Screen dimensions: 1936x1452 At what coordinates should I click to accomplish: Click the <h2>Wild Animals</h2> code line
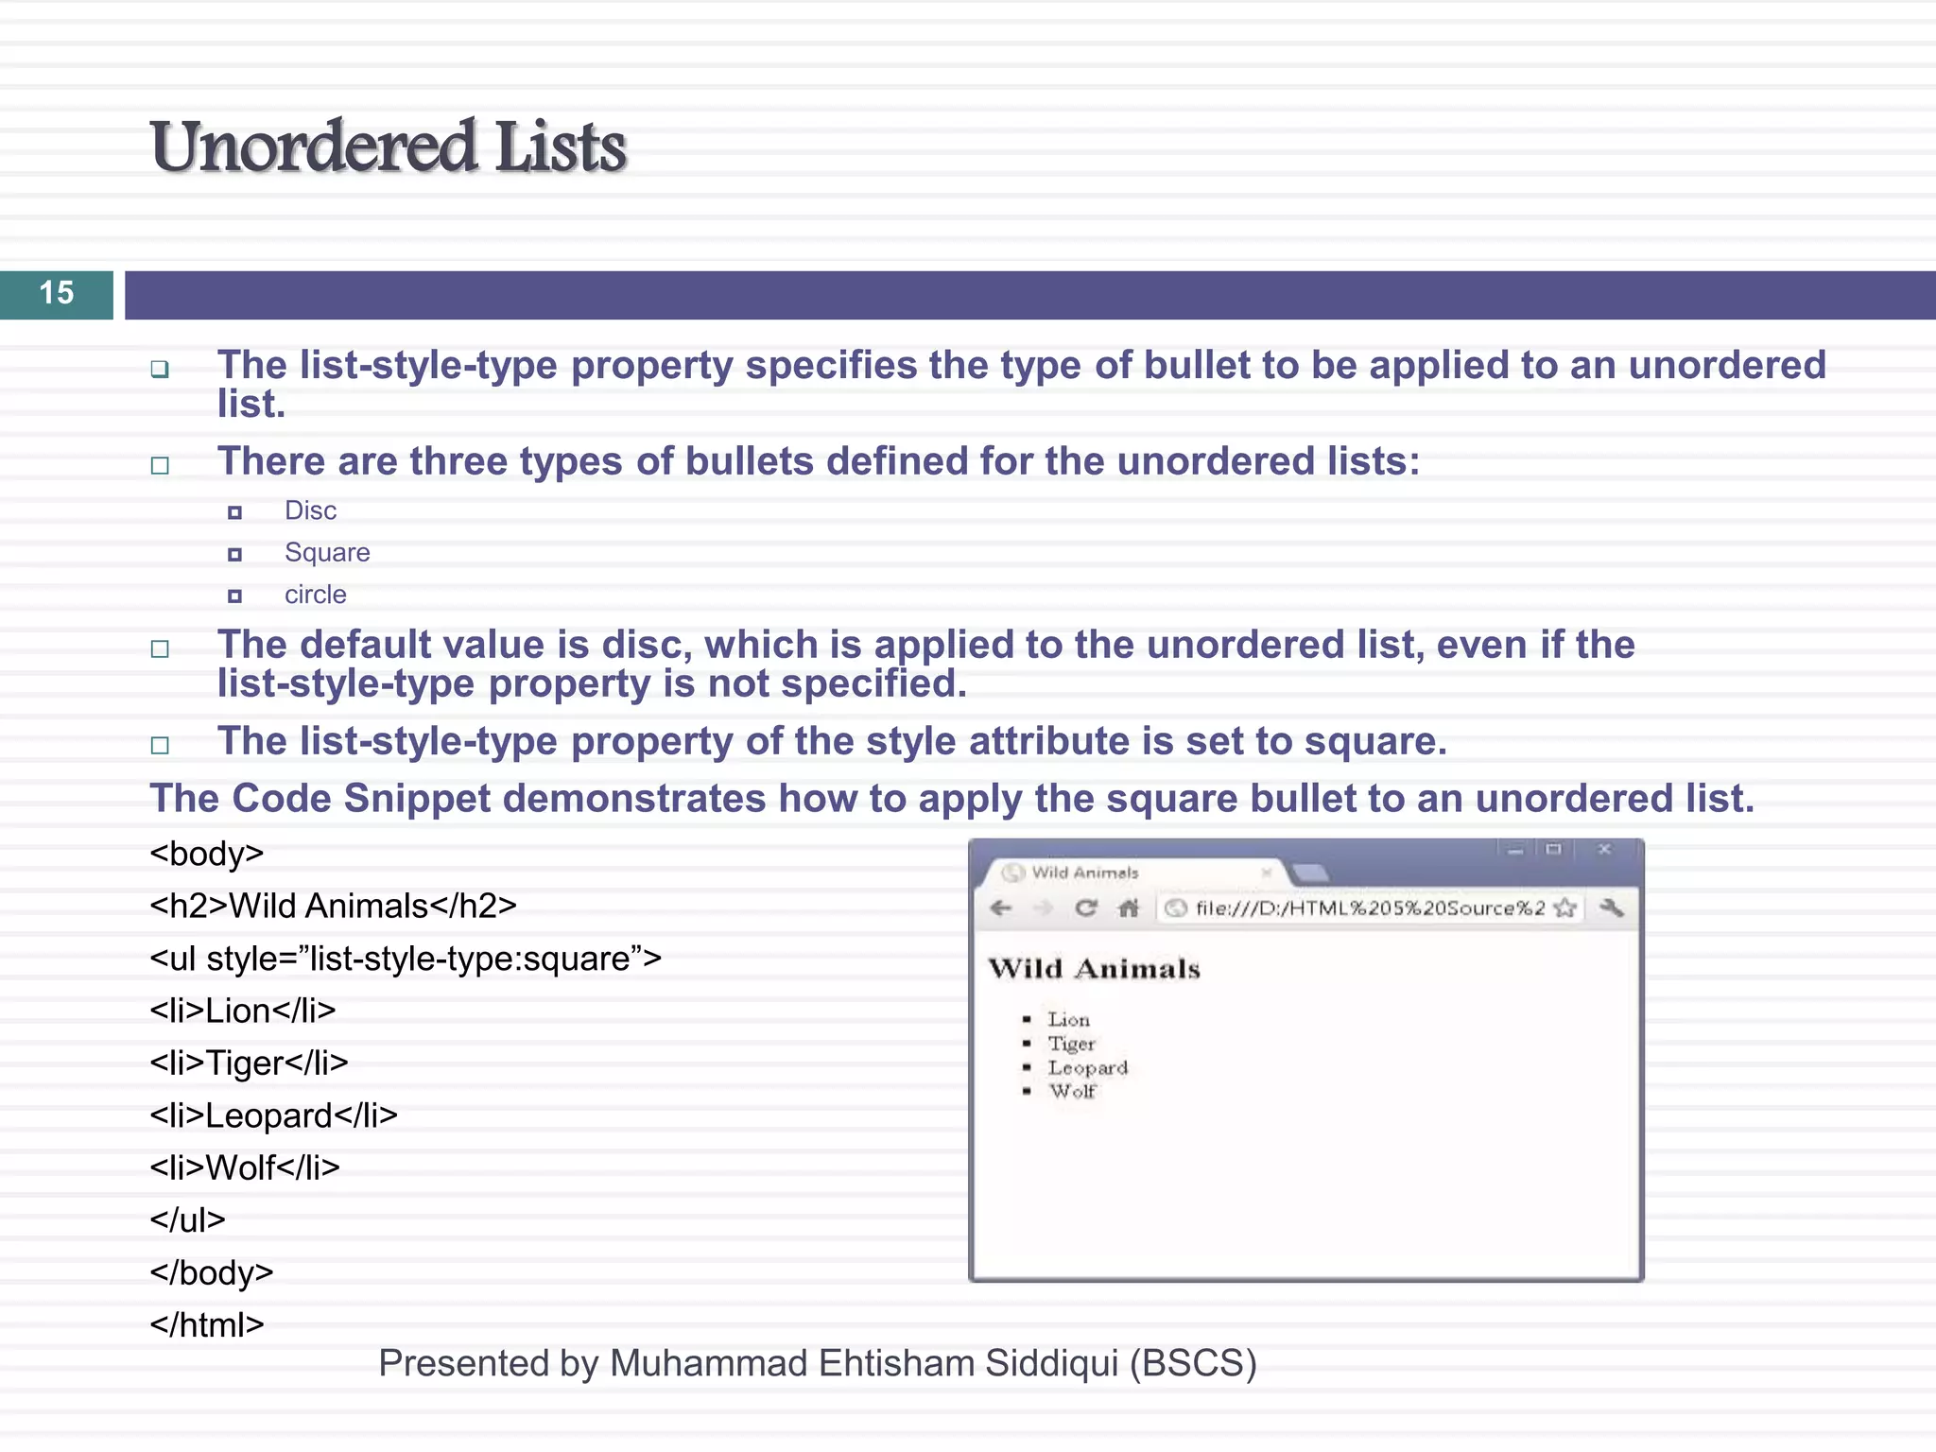click(334, 906)
